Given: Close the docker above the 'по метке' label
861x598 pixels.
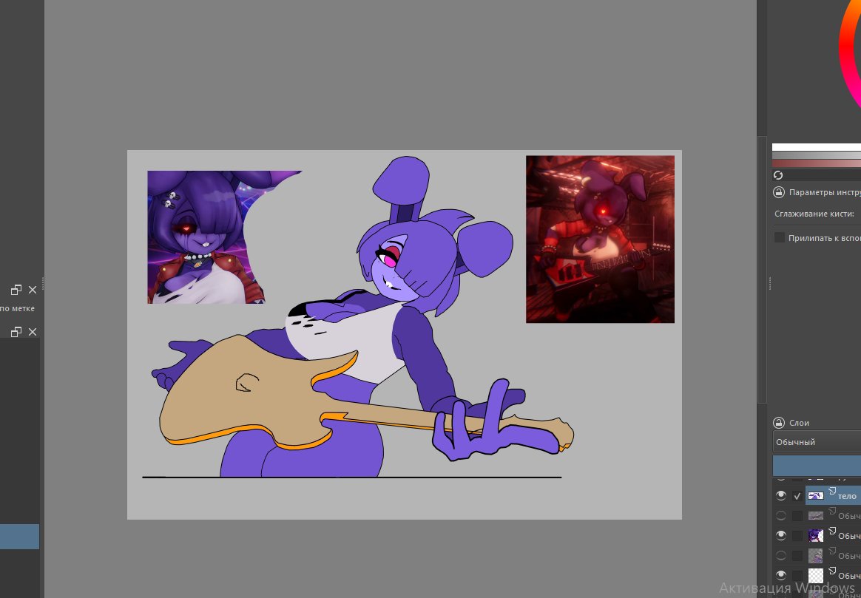Looking at the screenshot, I should (33, 290).
